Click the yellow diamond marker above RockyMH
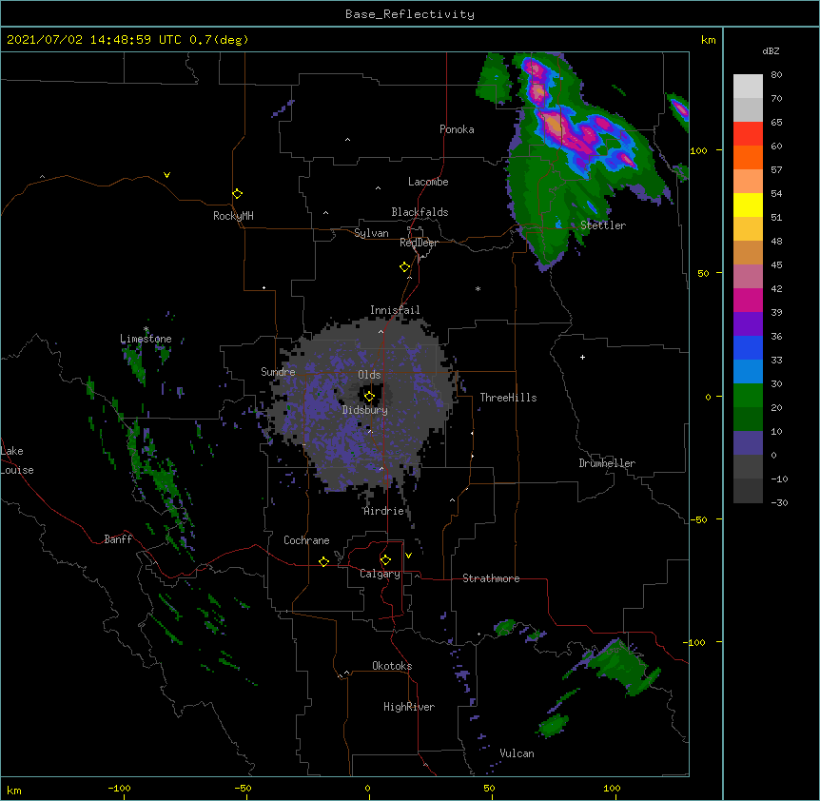This screenshot has height=801, width=820. (x=238, y=194)
